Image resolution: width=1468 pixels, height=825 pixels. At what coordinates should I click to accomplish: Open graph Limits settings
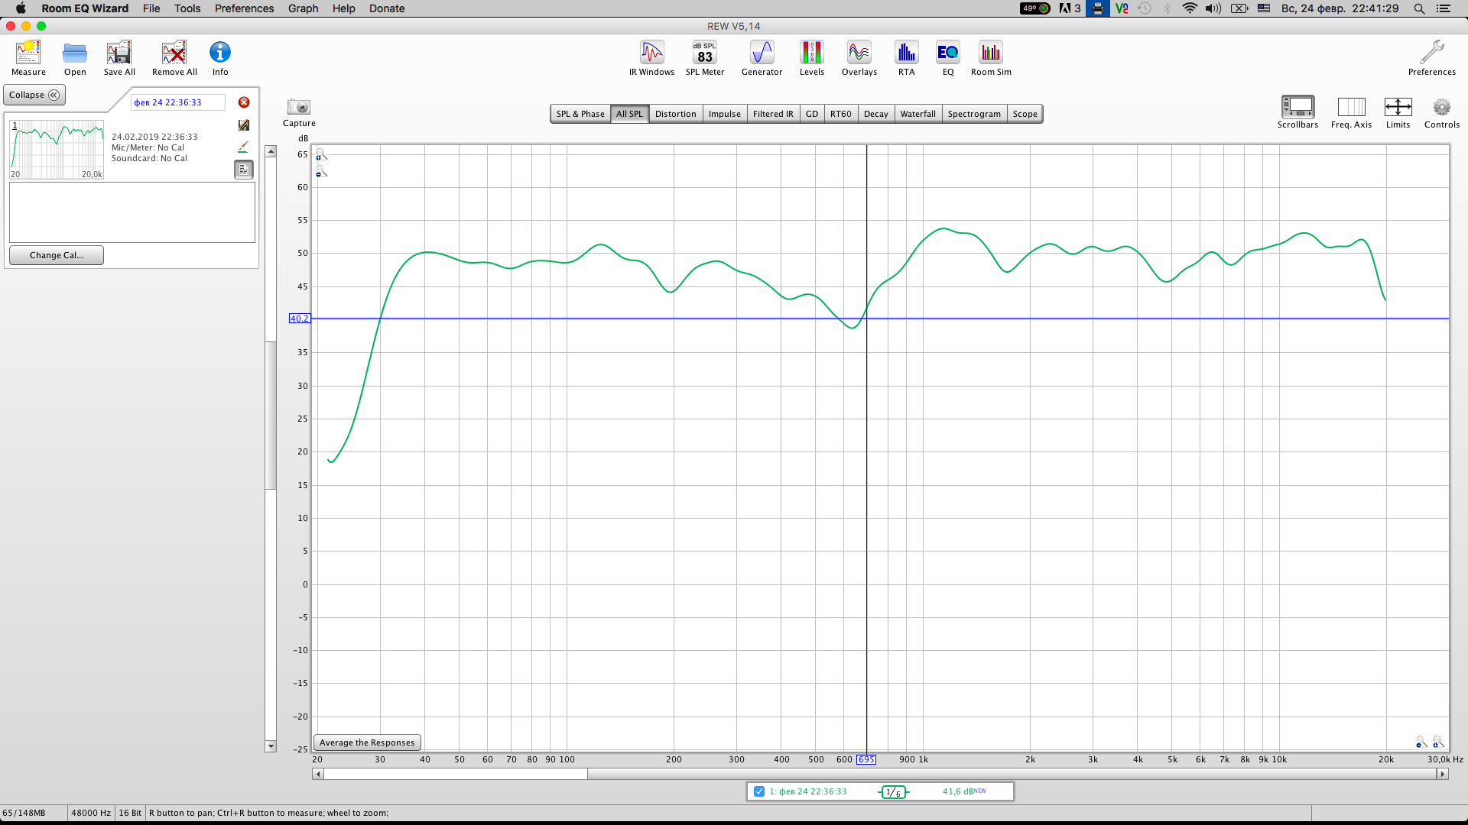click(1398, 108)
